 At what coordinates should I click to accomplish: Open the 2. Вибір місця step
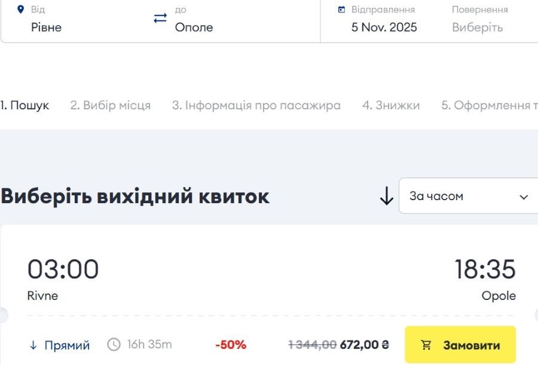[x=111, y=106]
